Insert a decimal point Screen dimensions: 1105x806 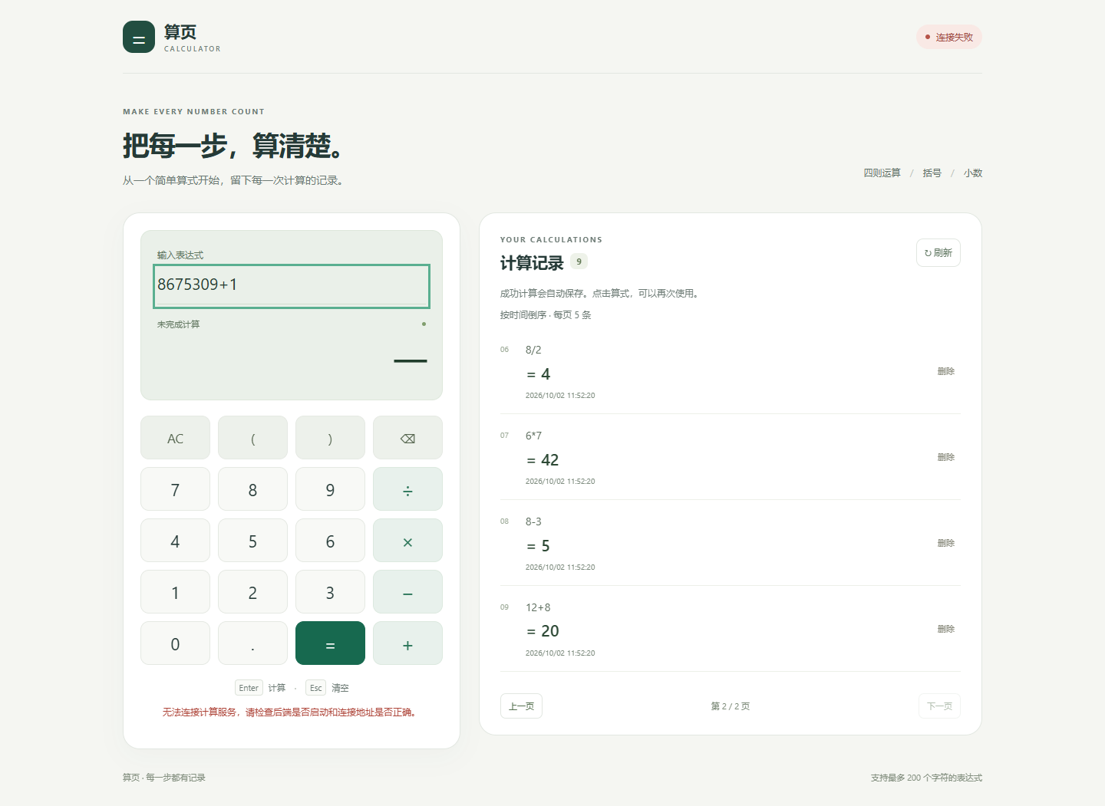[252, 643]
